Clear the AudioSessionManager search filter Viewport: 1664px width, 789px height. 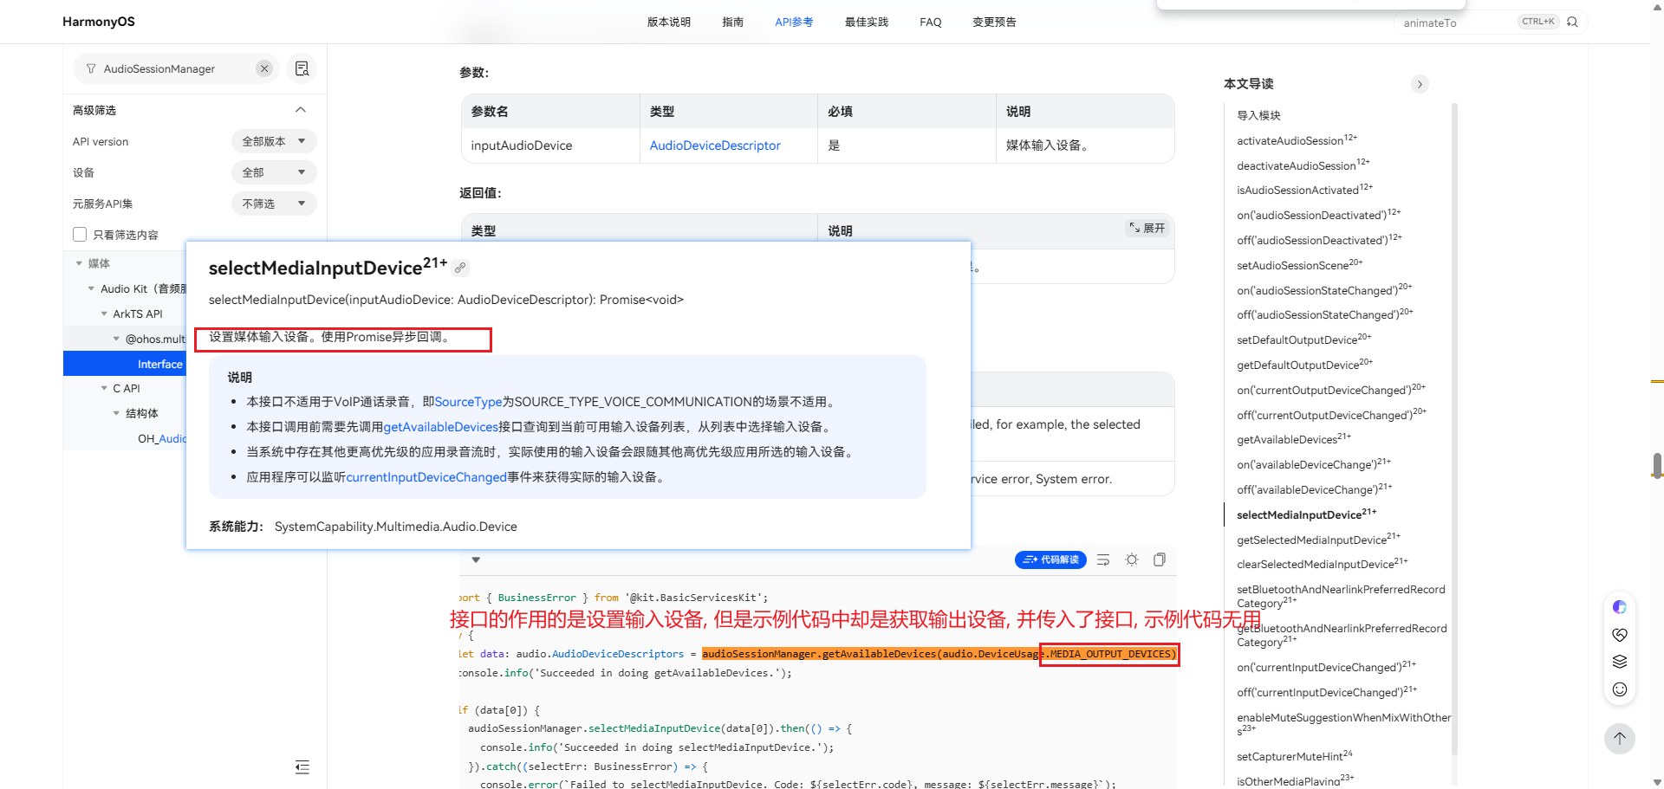coord(264,68)
